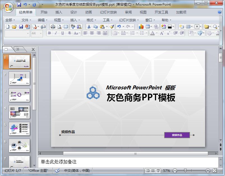The image size is (225, 176).
Task: Open the numbering list dropdown arrow
Action: pyautogui.click(x=137, y=33)
